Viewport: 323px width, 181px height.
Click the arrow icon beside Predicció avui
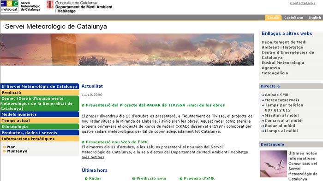133,179
